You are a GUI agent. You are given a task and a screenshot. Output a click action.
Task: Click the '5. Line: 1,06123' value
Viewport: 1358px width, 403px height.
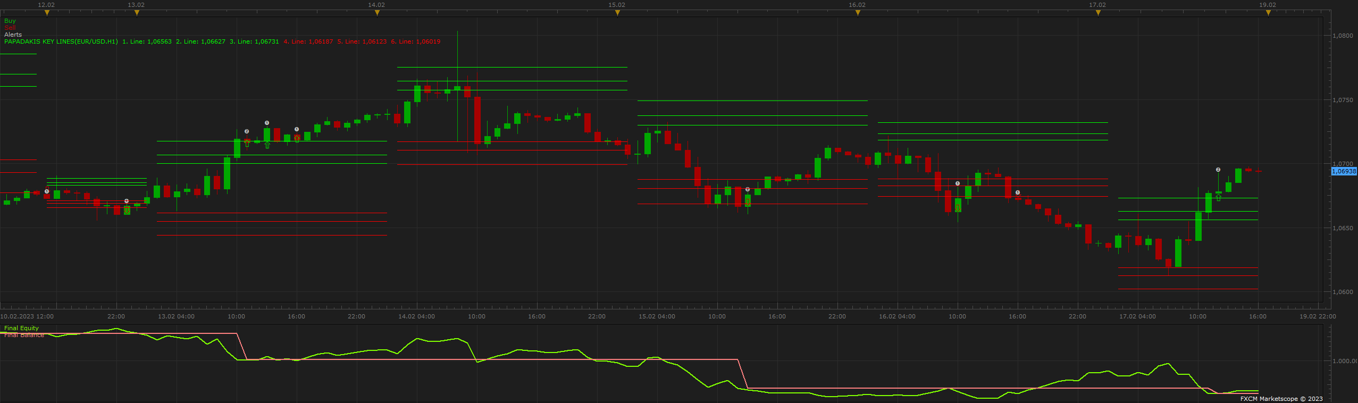(x=362, y=41)
